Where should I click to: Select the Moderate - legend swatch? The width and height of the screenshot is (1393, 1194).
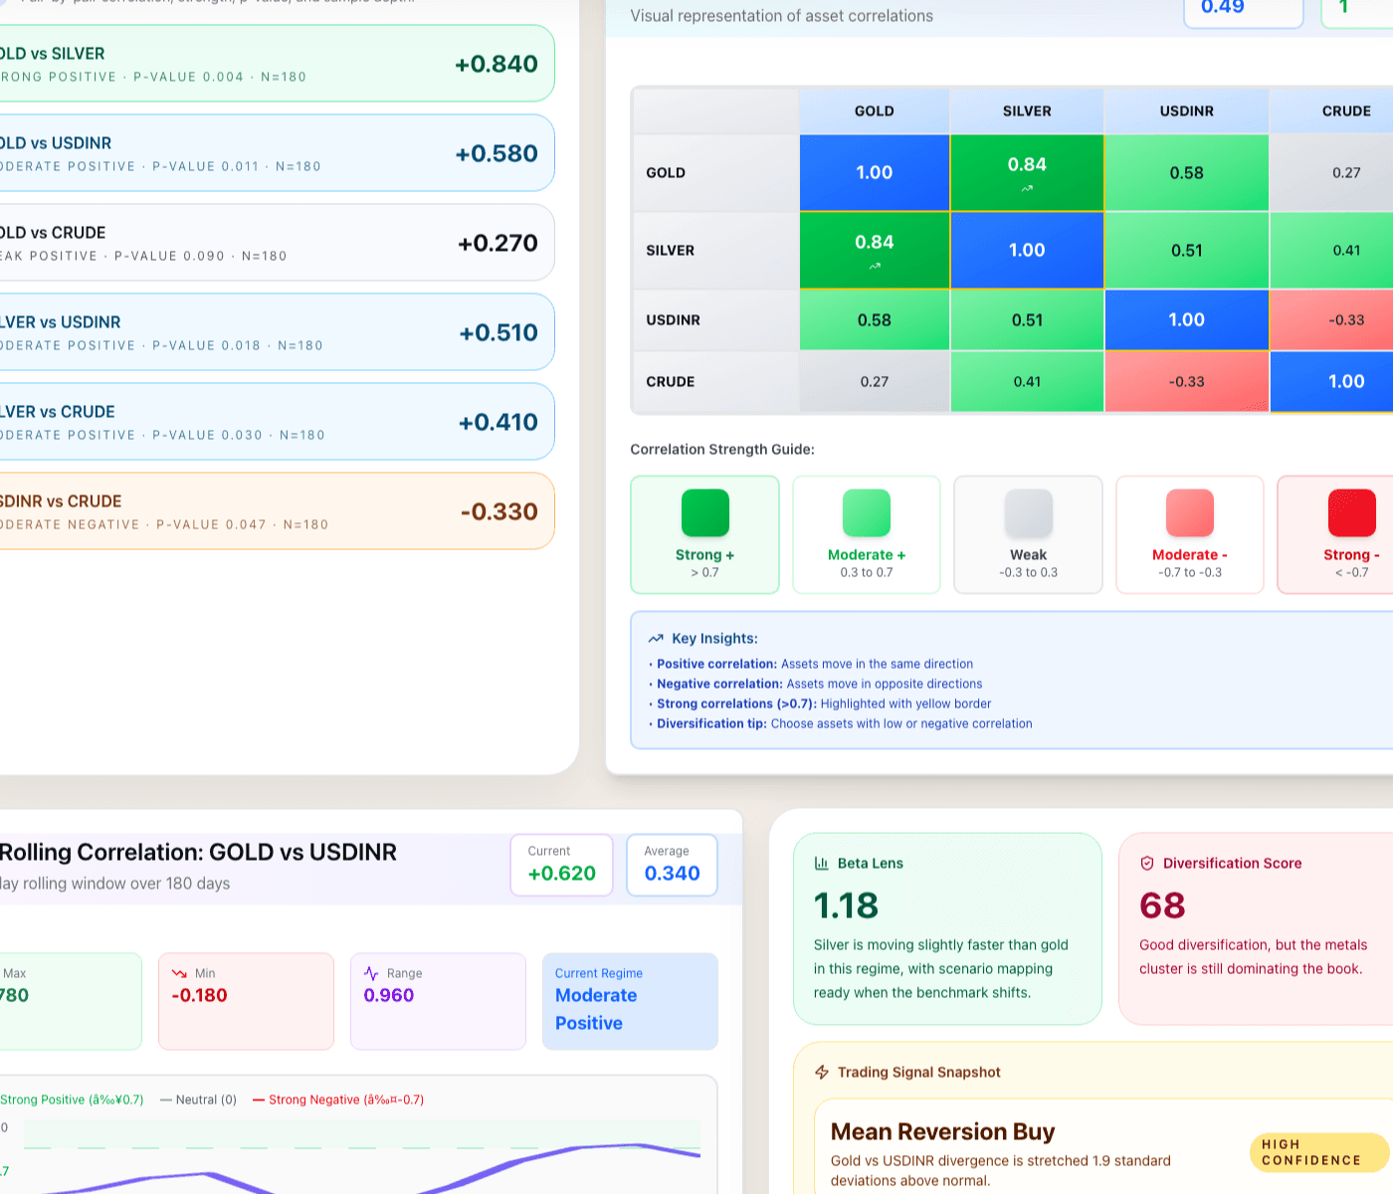[1189, 513]
